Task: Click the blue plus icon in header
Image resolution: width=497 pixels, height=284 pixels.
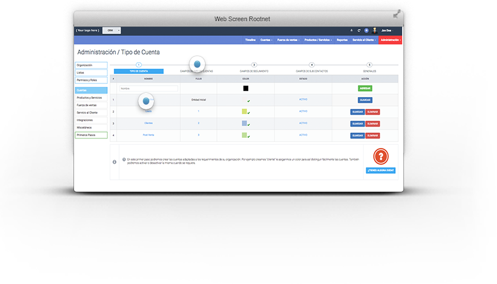Action: [x=366, y=30]
